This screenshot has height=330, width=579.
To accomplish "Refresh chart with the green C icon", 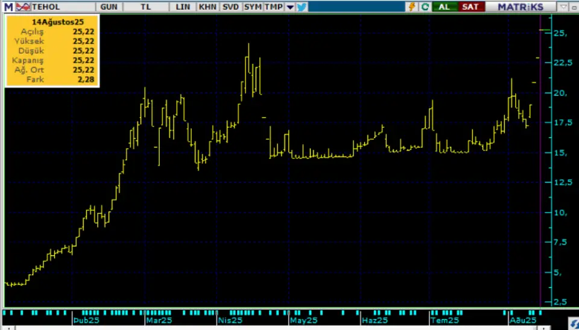I will click(x=425, y=7).
